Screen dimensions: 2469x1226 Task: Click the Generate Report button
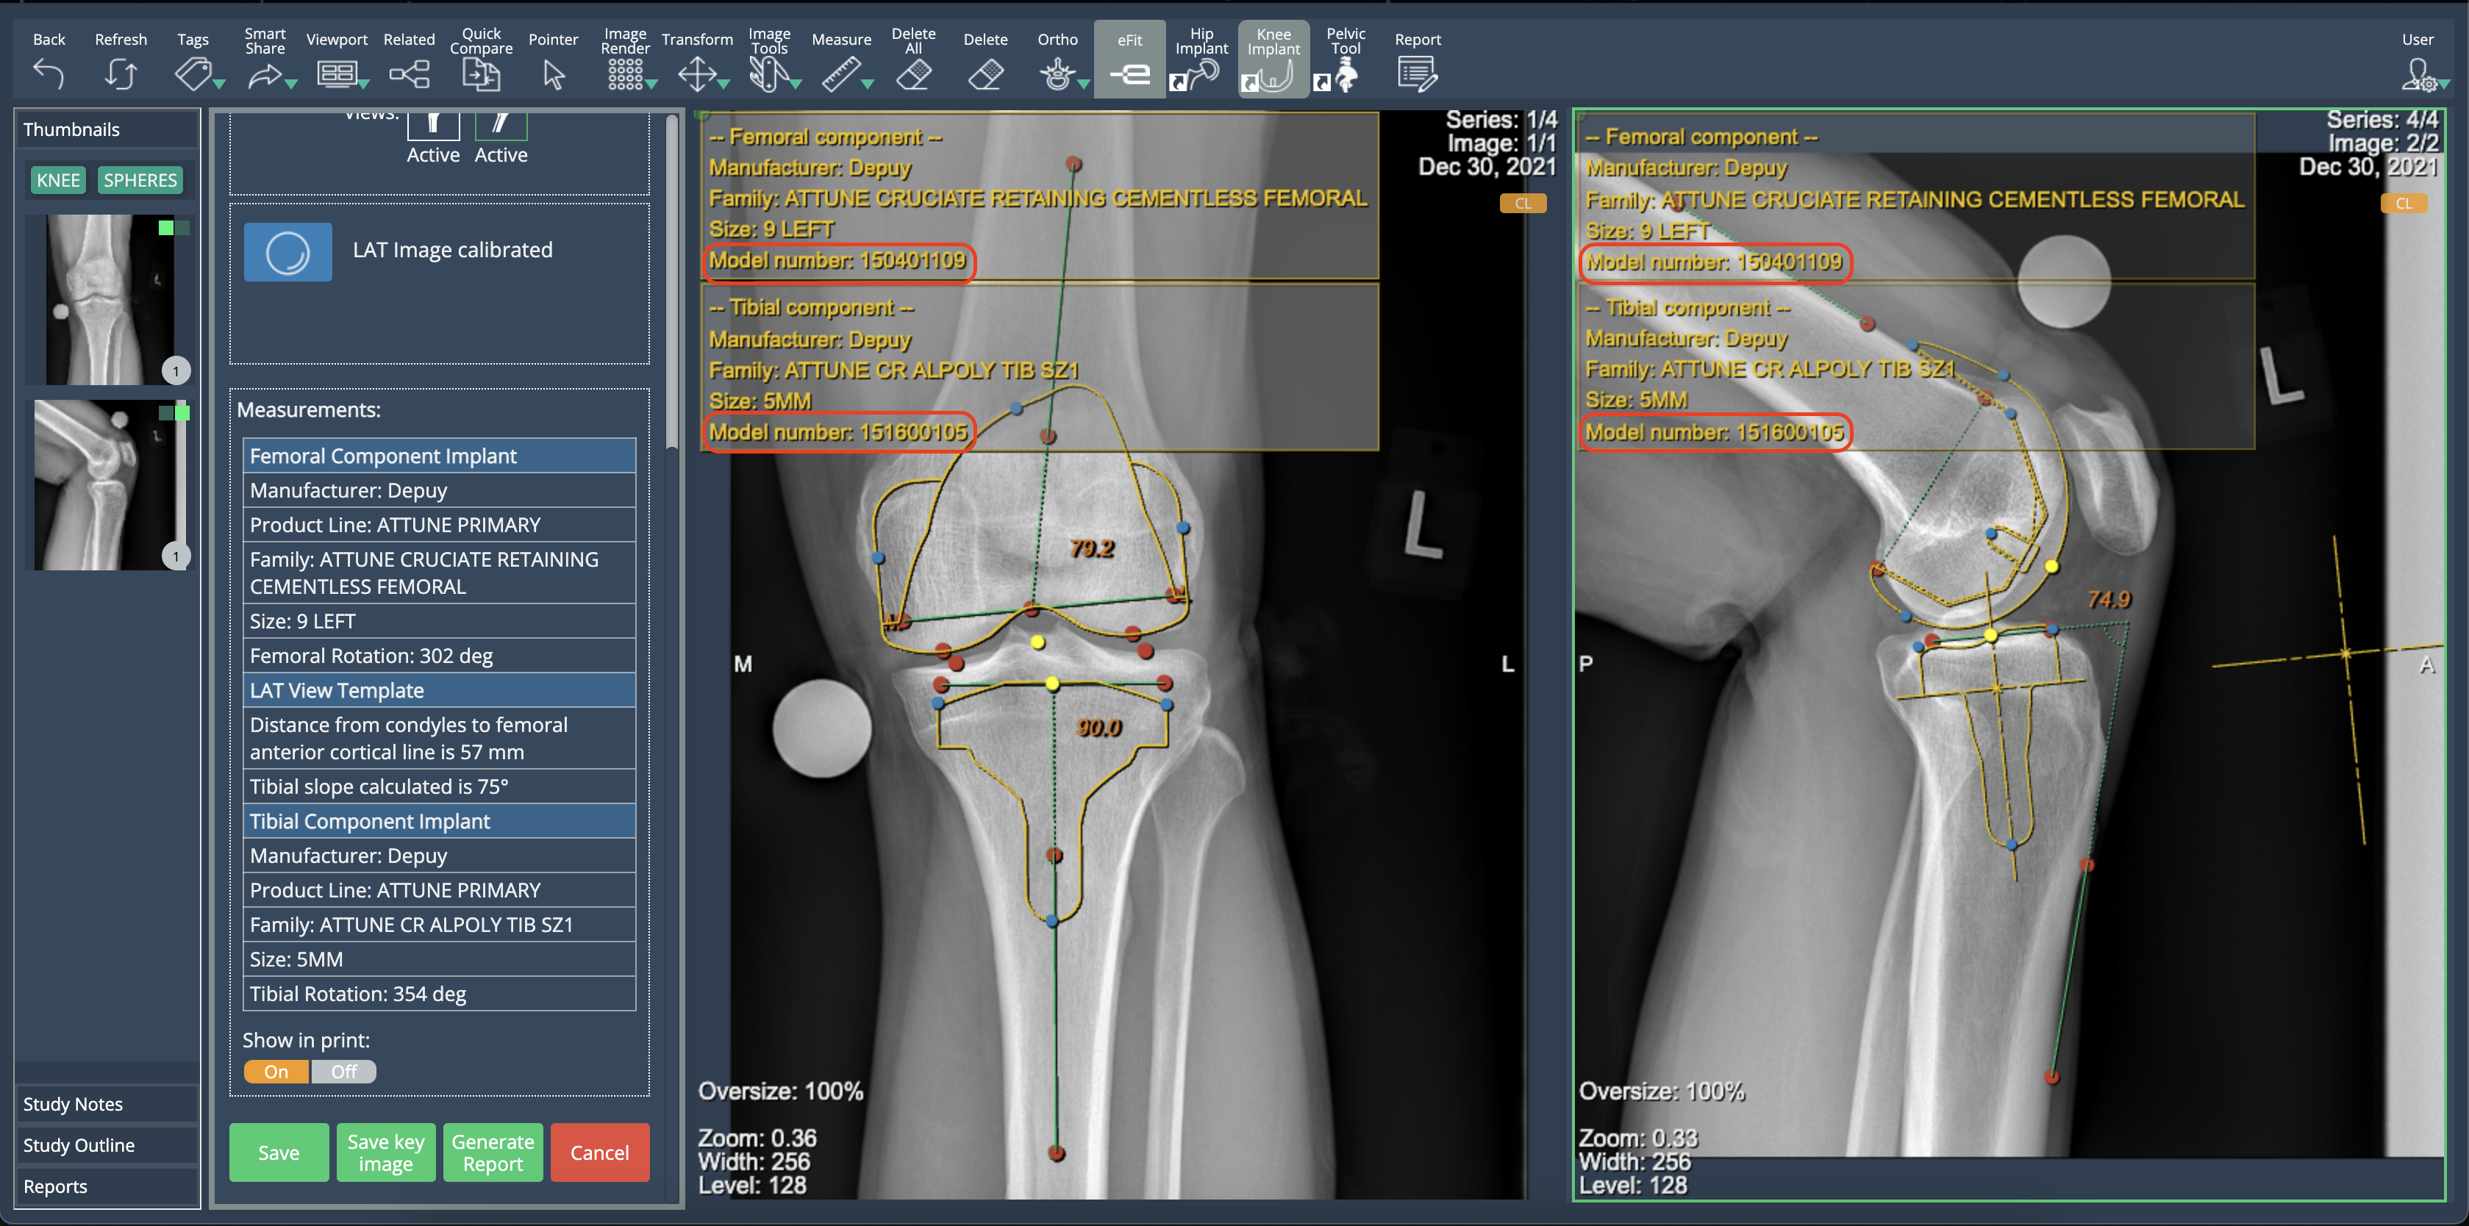(493, 1152)
